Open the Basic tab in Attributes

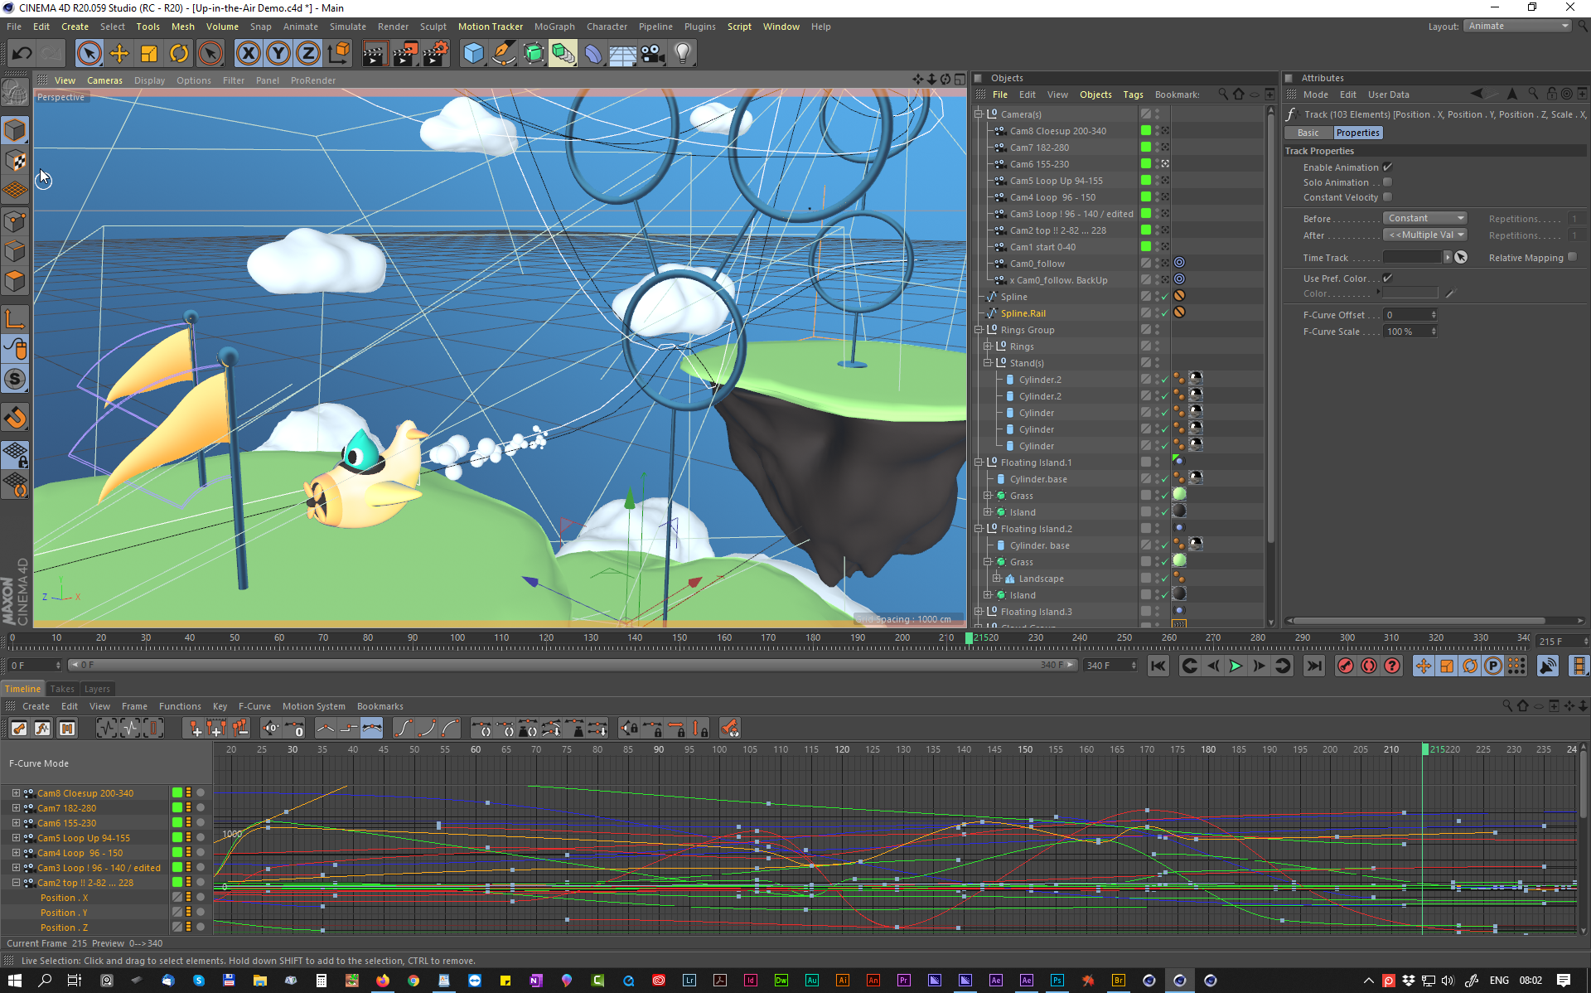(1308, 133)
